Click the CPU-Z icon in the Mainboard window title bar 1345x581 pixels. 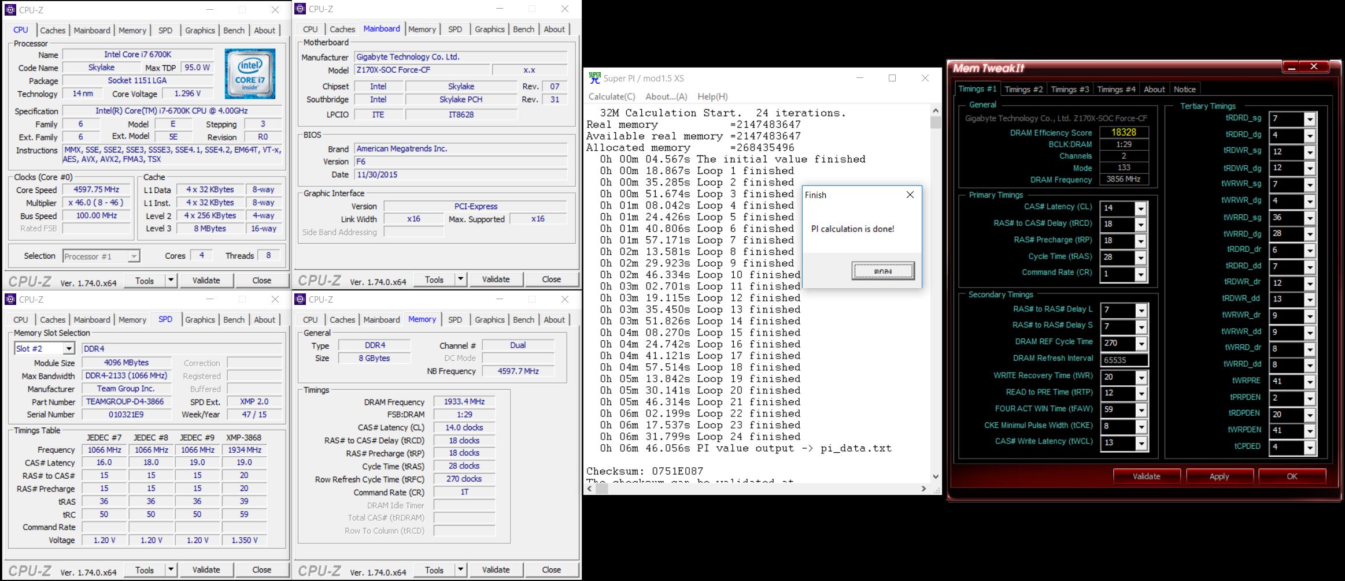pyautogui.click(x=300, y=9)
